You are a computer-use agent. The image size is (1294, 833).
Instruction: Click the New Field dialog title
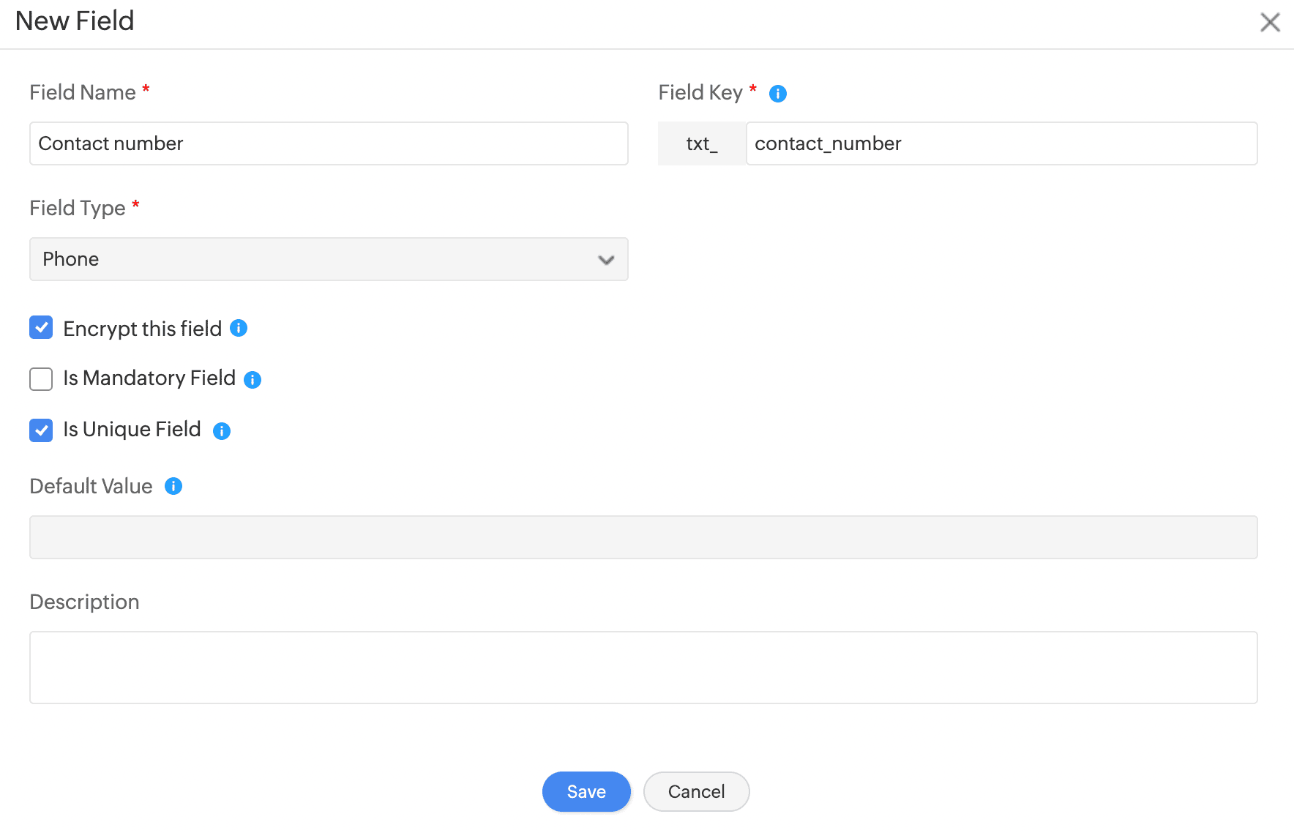[75, 21]
